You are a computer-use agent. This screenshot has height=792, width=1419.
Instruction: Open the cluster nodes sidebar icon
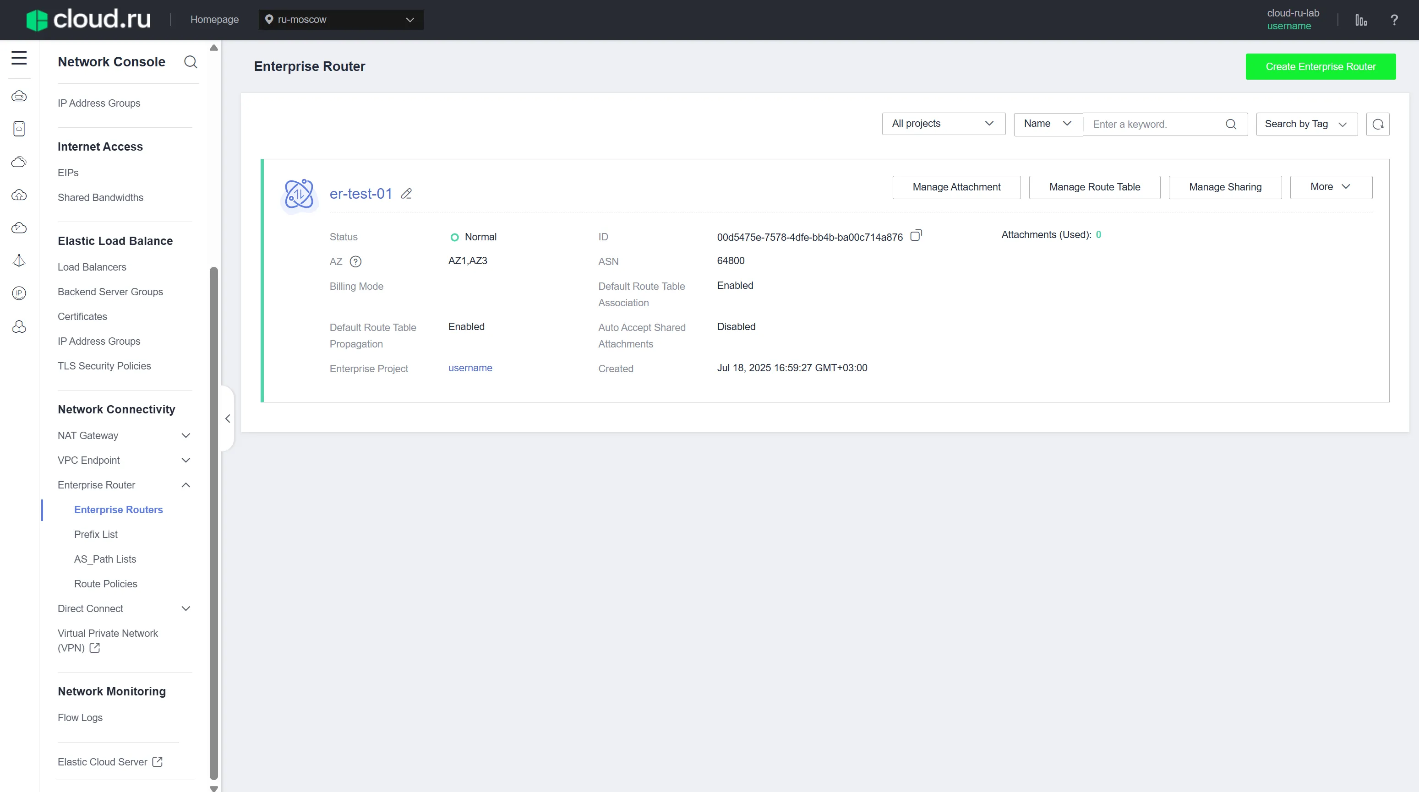tap(19, 327)
